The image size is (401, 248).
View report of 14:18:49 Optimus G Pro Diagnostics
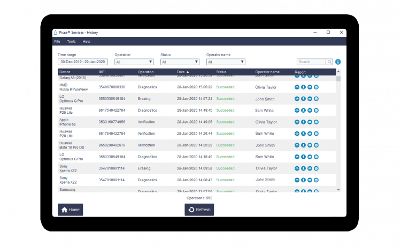pyautogui.click(x=297, y=157)
